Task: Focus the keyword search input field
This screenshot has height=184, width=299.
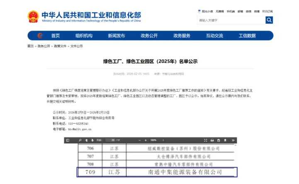Action: (231, 20)
